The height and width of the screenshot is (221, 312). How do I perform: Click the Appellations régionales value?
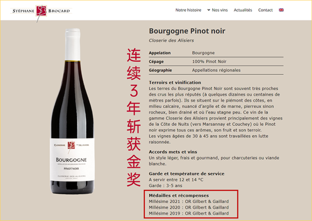(x=216, y=70)
